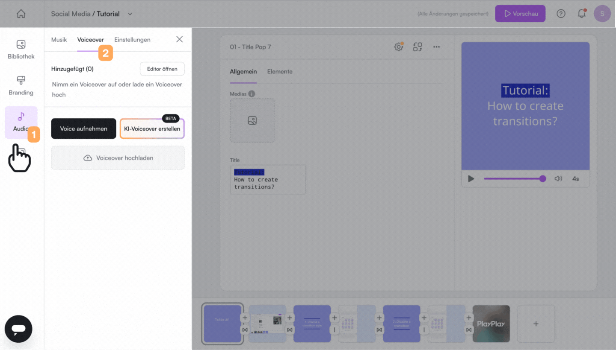Select the 'Disable a transition' slide thumbnail
The height and width of the screenshot is (350, 616).
pyautogui.click(x=401, y=324)
